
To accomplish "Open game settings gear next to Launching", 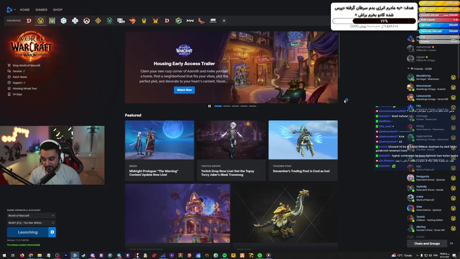I will click(x=52, y=232).
